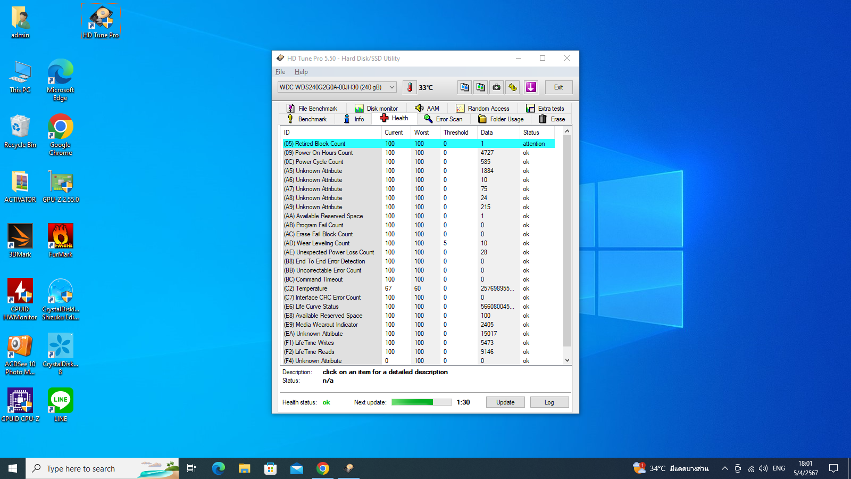
Task: Click the Microsoft Edge desktop shortcut
Action: point(61,80)
